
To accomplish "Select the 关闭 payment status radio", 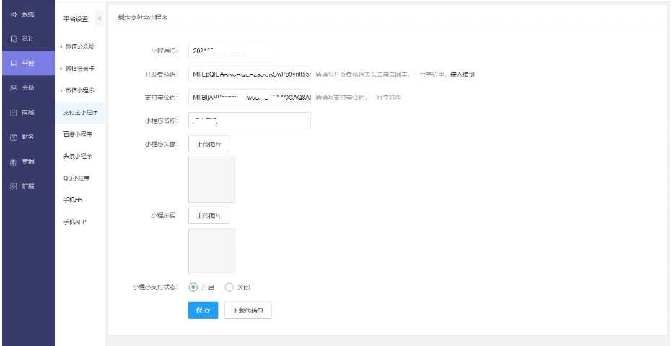I will coord(229,287).
